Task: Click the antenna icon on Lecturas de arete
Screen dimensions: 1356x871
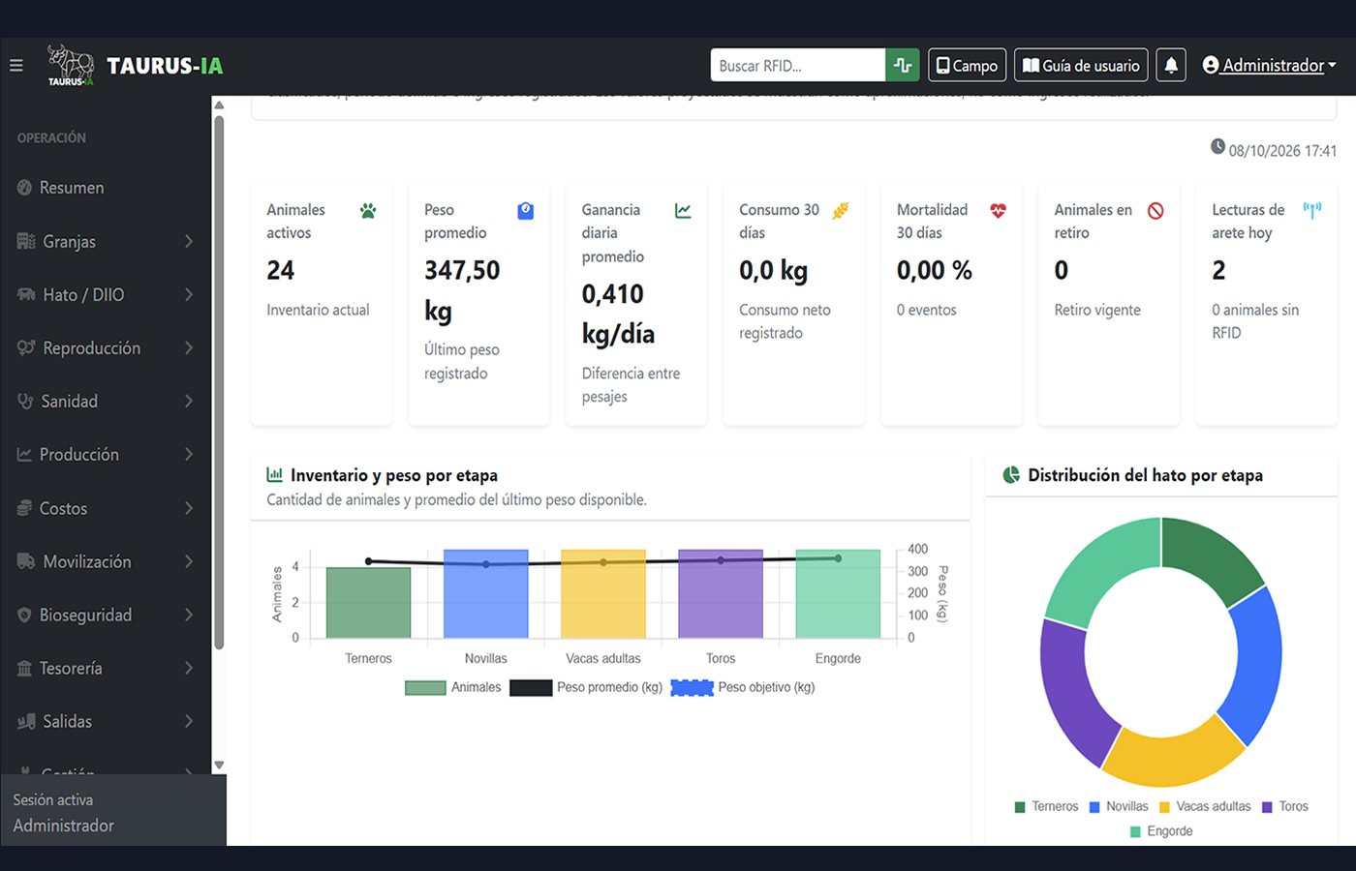Action: [1312, 210]
